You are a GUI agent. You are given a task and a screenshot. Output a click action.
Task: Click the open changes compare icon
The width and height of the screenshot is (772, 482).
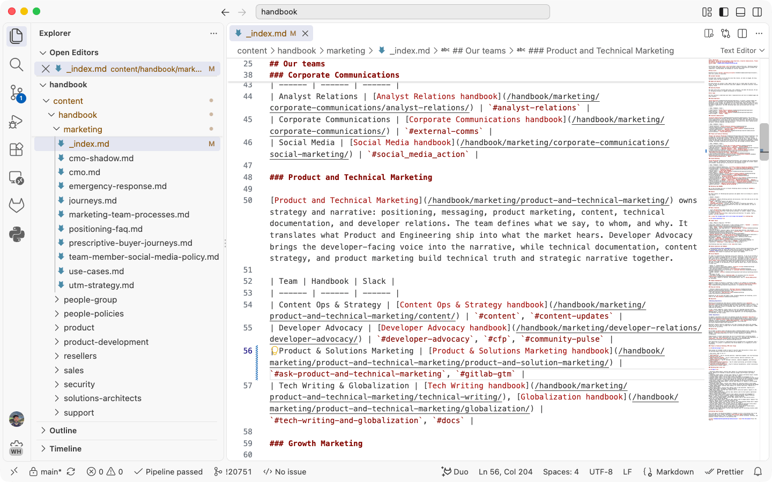725,33
